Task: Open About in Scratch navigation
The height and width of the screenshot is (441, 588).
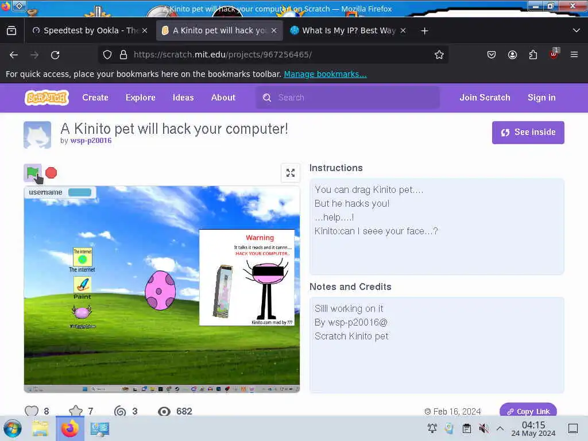Action: tap(223, 98)
